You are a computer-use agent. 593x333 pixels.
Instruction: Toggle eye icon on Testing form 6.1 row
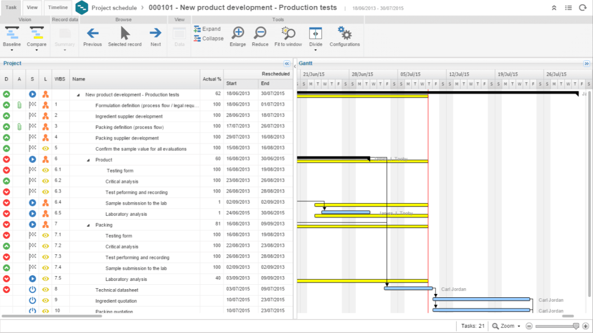[x=45, y=170]
